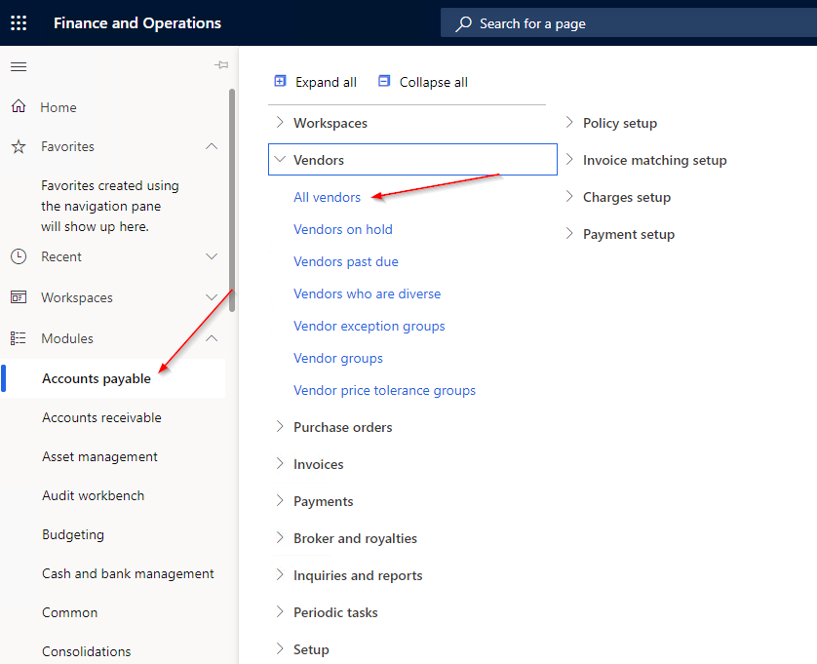Open the Home page icon
The image size is (817, 664).
[18, 106]
